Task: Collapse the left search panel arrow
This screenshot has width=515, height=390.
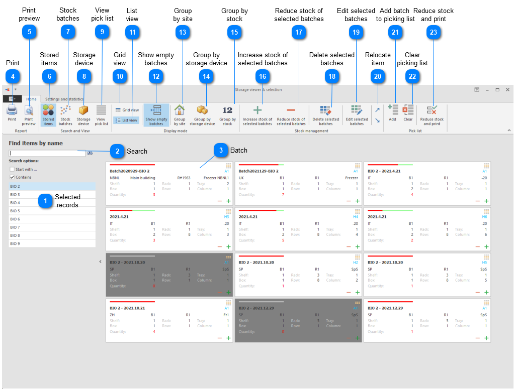Action: click(100, 262)
